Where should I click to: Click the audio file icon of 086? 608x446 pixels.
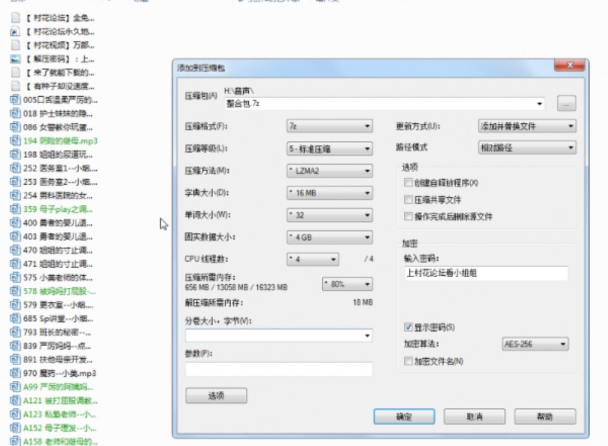(x=15, y=127)
